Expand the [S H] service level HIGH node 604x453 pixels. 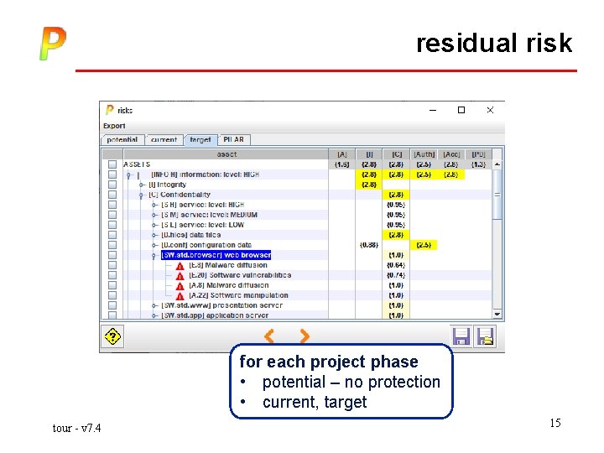point(154,205)
